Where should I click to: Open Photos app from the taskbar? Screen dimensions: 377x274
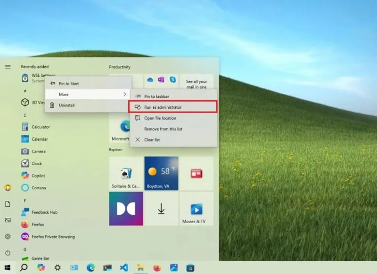173,267
